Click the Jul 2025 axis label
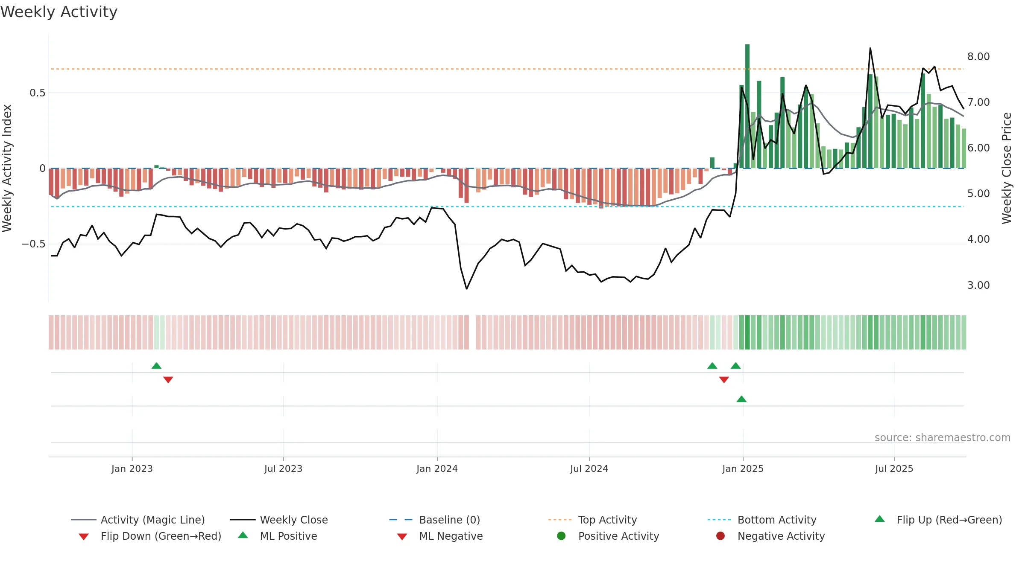This screenshot has height=576, width=1025. click(x=894, y=469)
